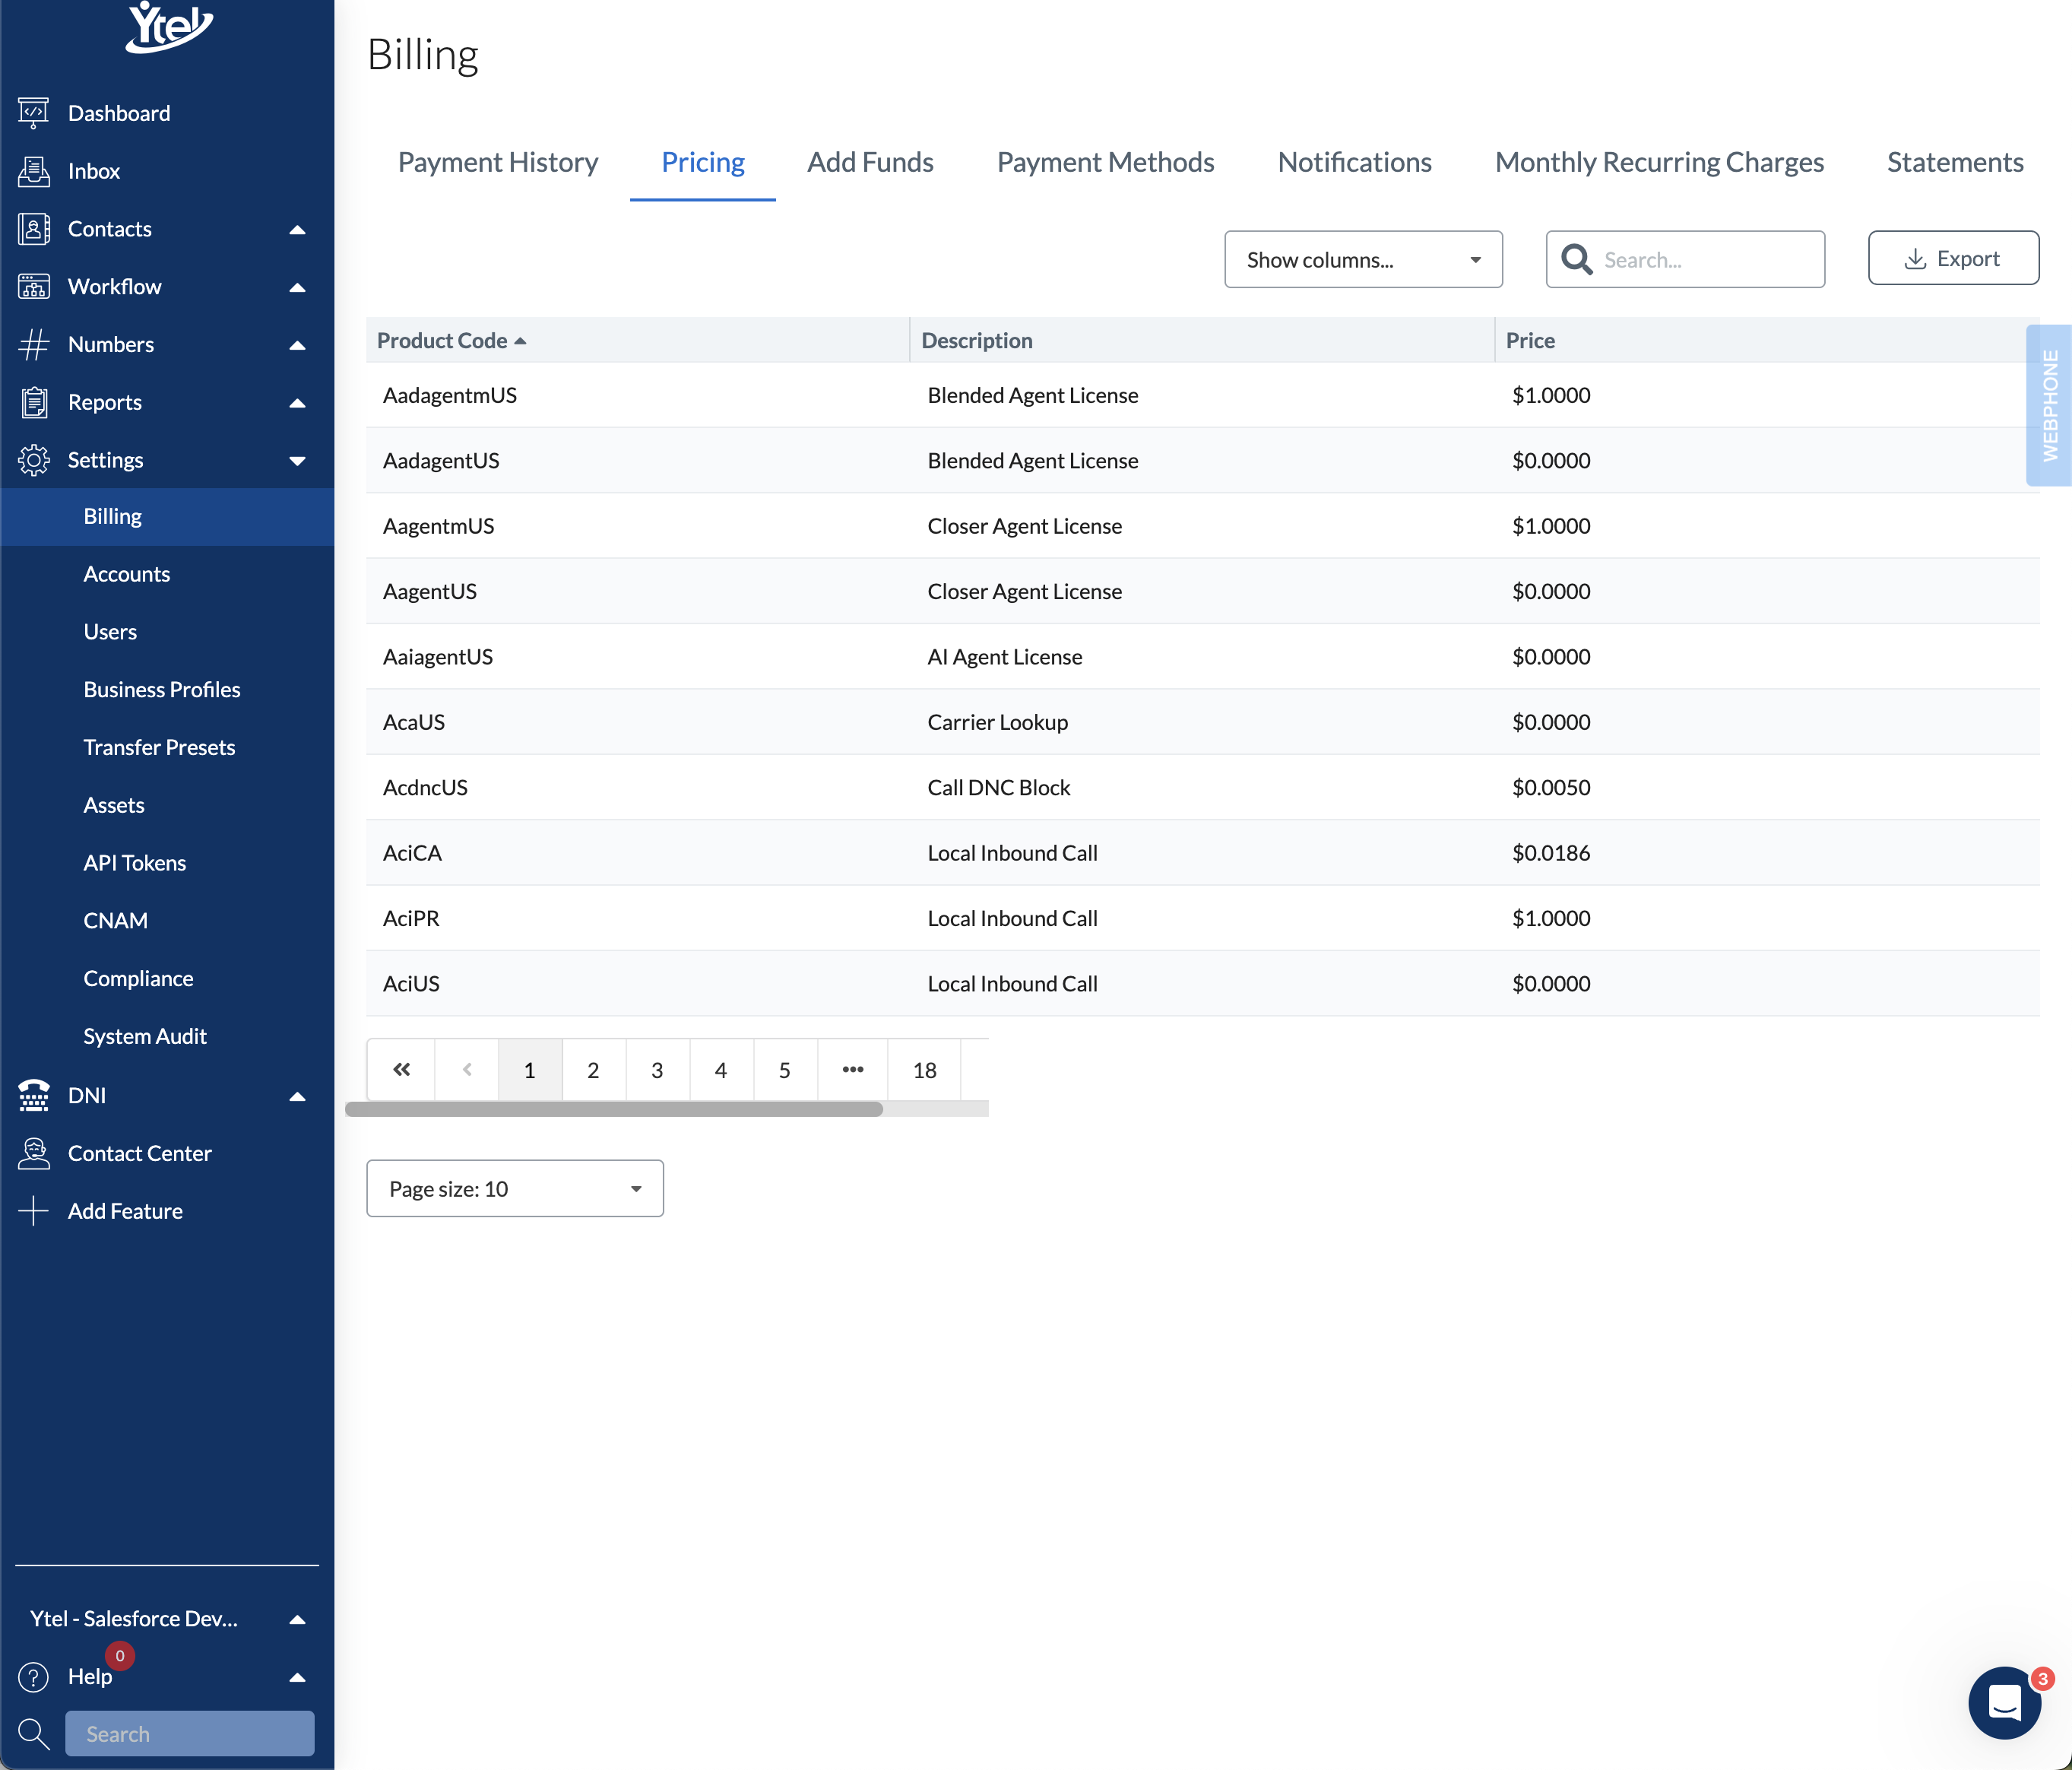Expand the Contacts menu section

pyautogui.click(x=296, y=229)
